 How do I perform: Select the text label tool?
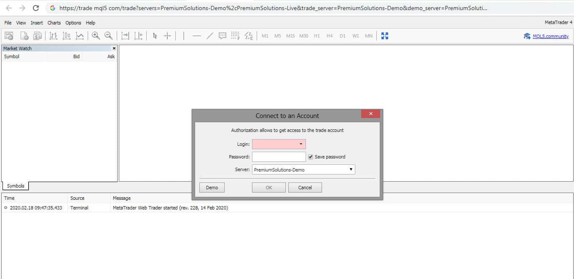[223, 36]
